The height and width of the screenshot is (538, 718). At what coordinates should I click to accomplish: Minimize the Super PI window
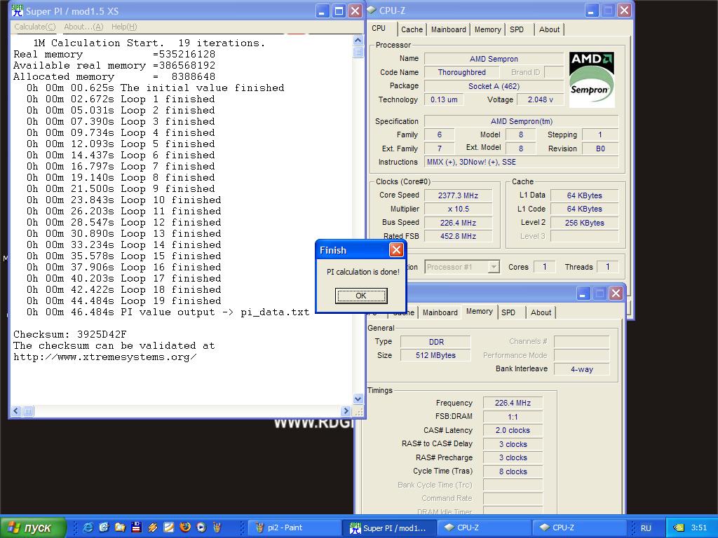click(322, 11)
